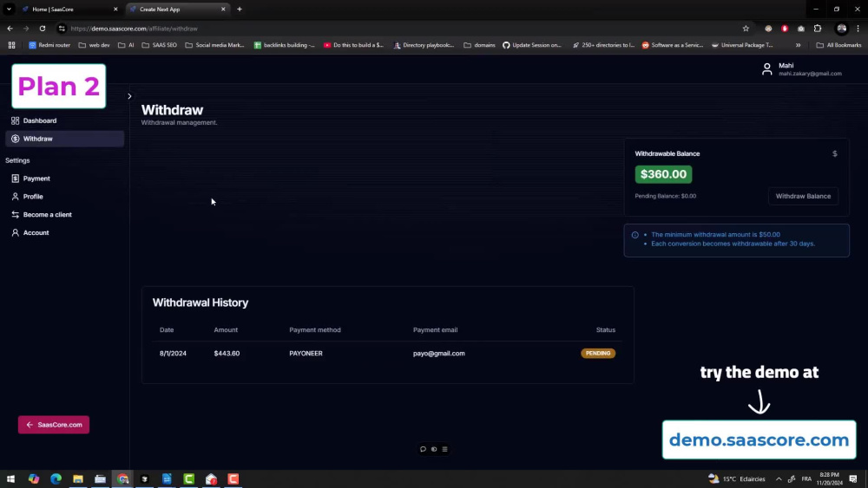
Task: Click the camera extension icon
Action: pyautogui.click(x=801, y=29)
